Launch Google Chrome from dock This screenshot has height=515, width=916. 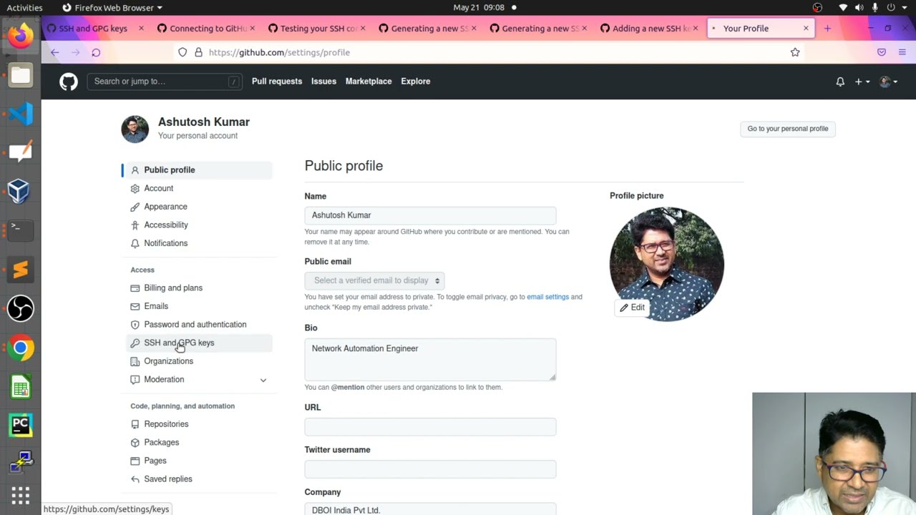coord(20,348)
